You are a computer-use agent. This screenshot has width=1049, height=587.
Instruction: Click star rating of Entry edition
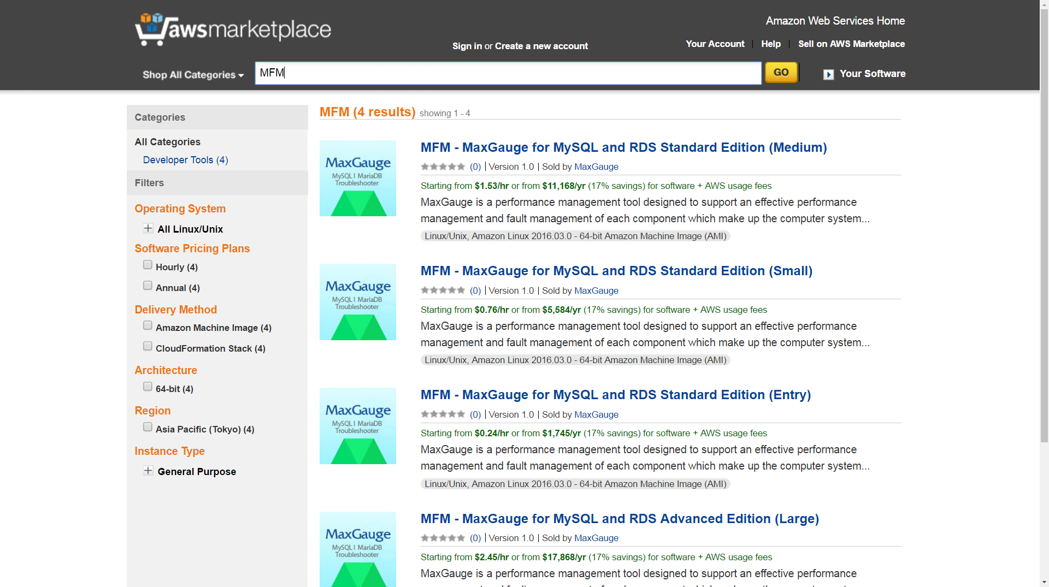(443, 414)
